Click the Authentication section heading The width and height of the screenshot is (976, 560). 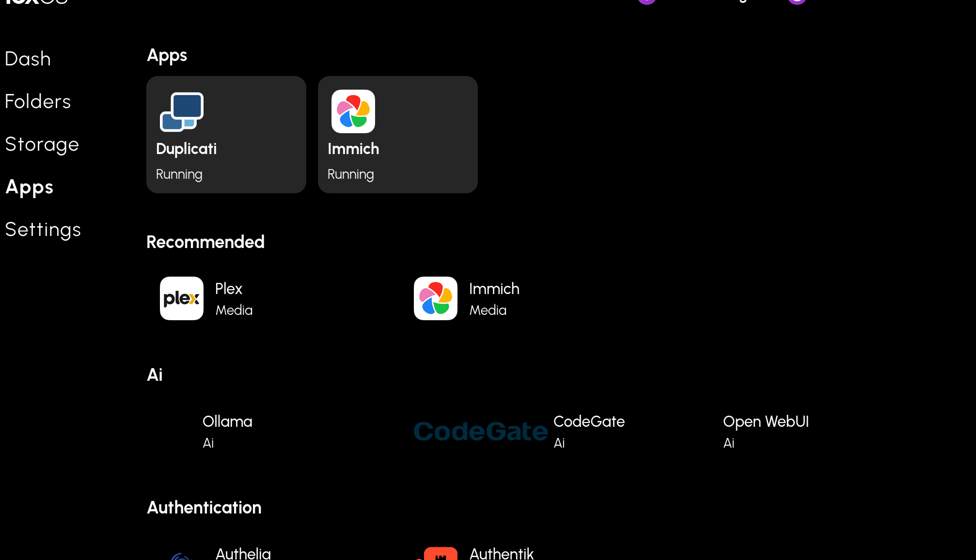coord(204,508)
